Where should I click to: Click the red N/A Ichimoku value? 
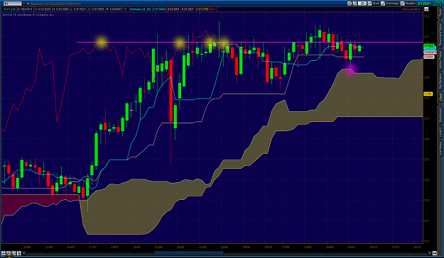tap(213, 9)
